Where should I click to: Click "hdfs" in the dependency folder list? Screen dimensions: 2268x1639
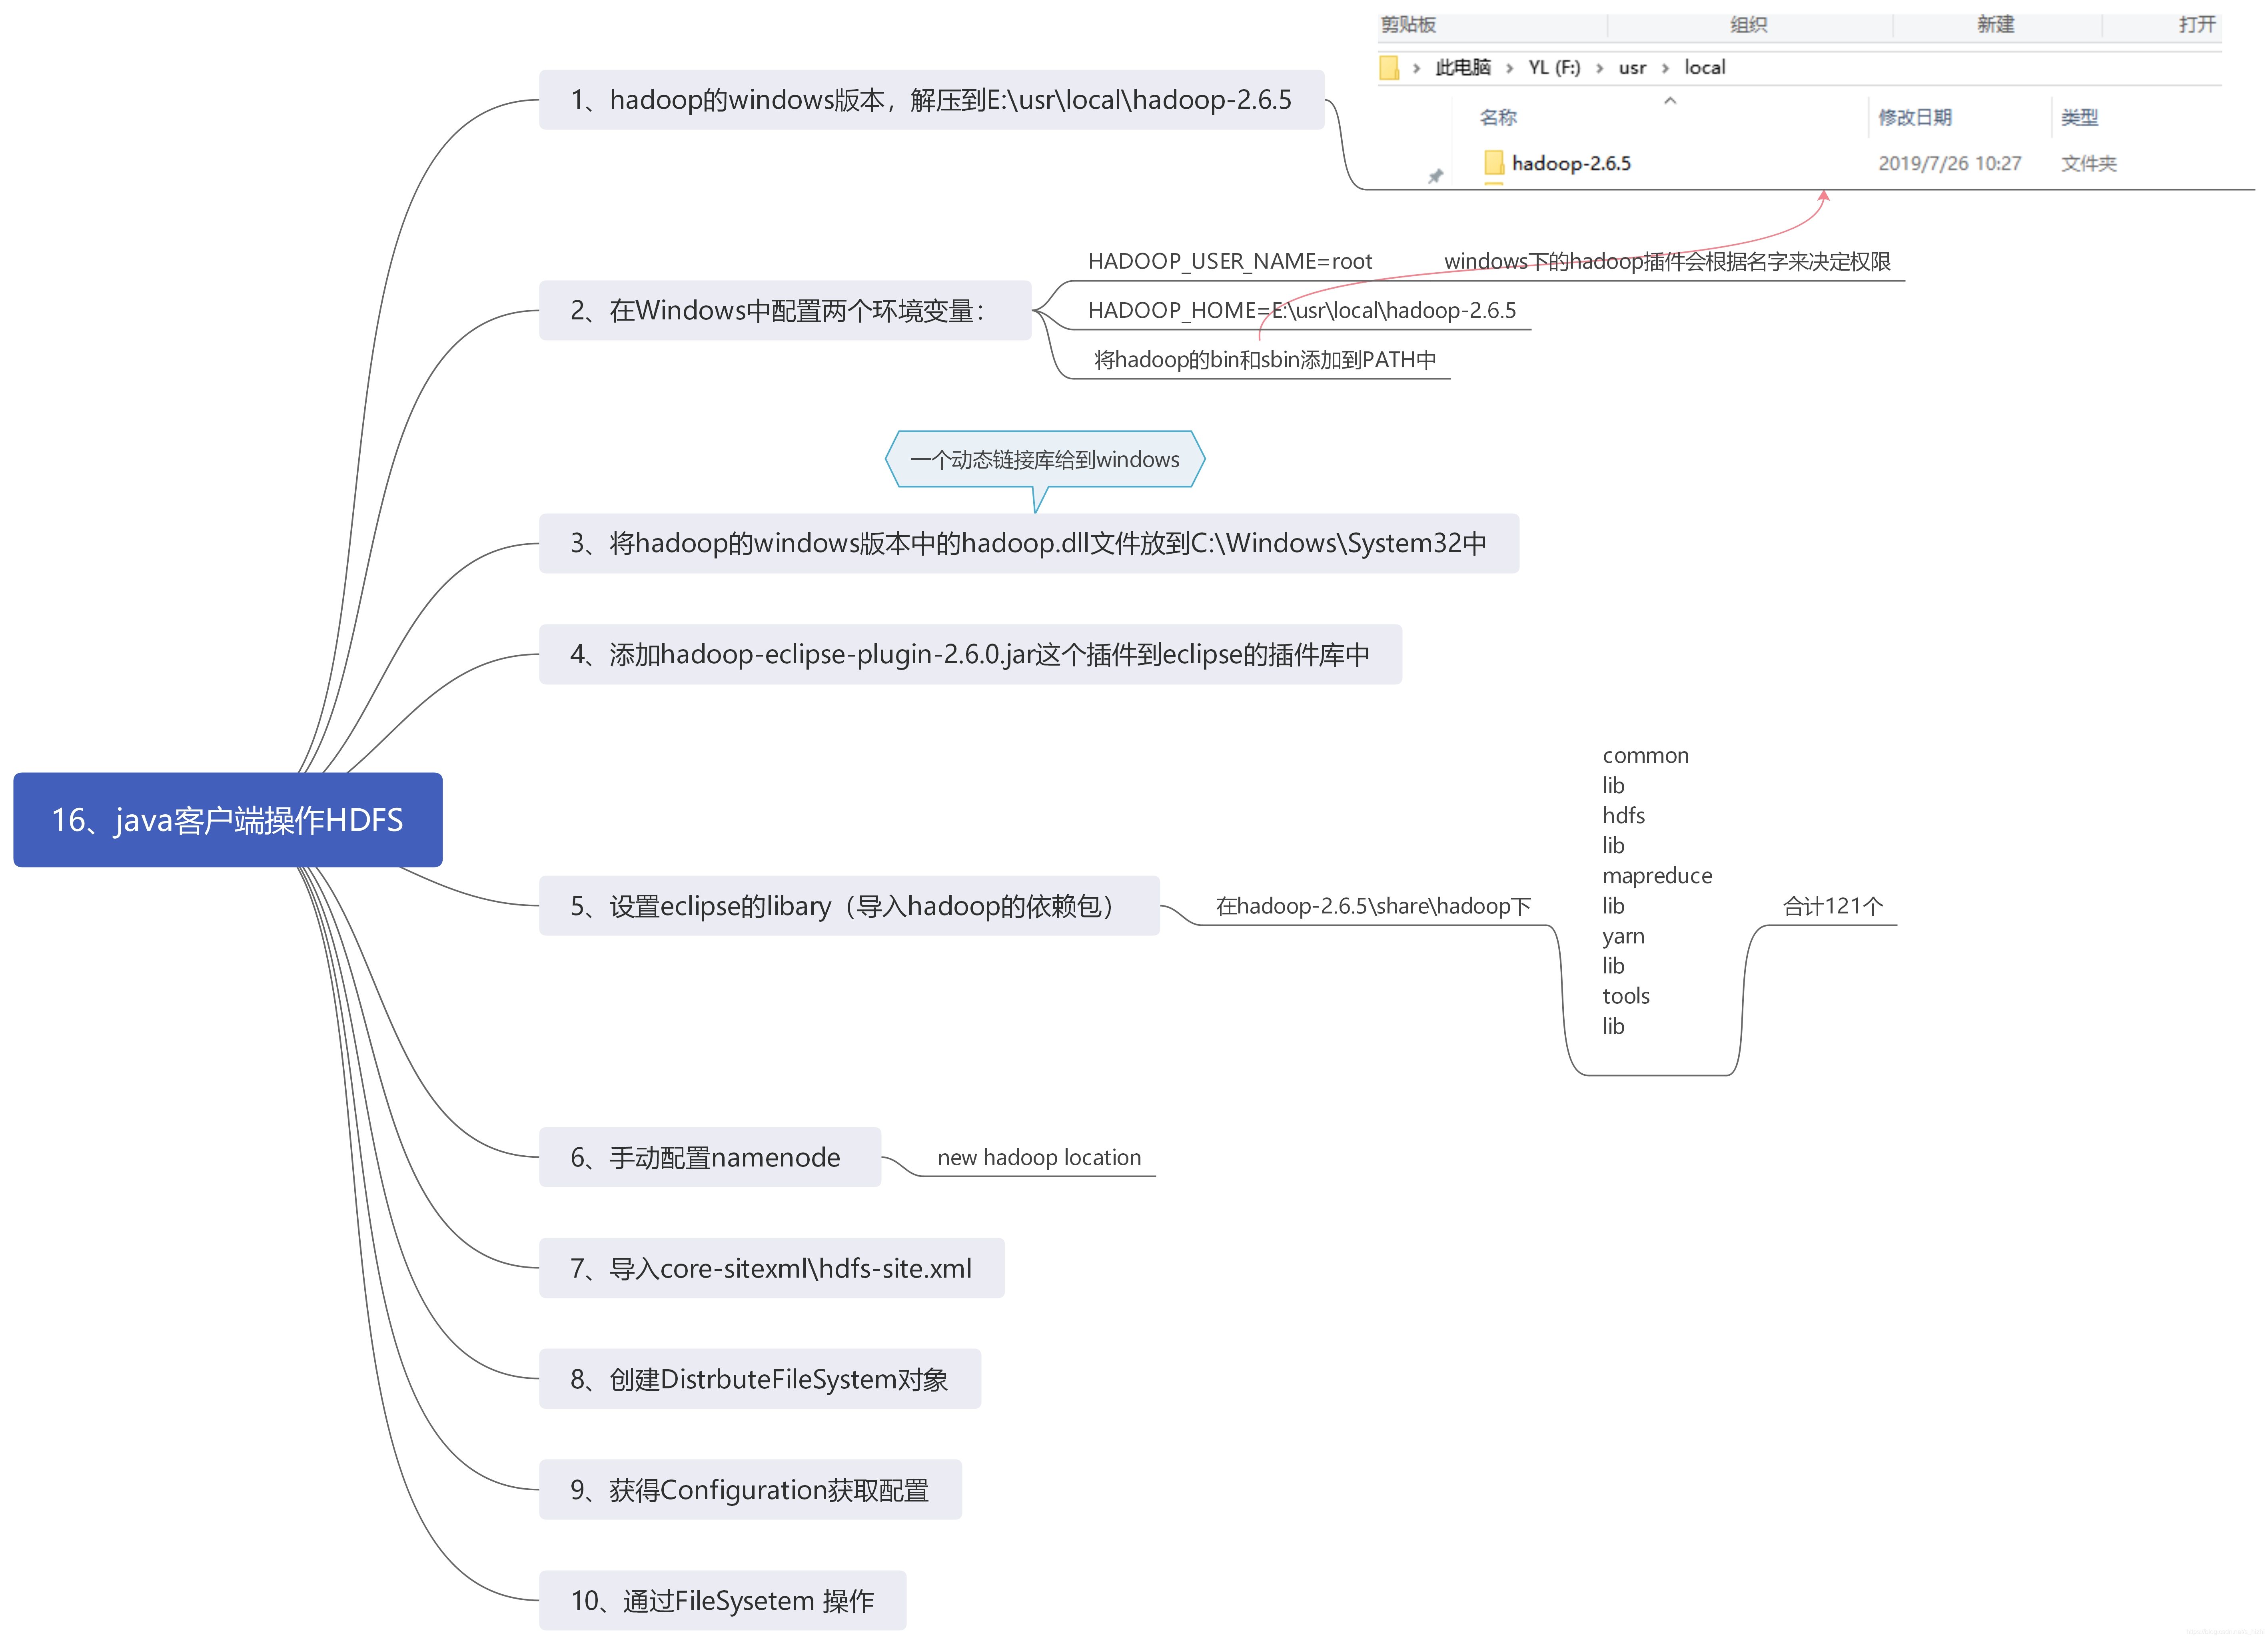(1623, 815)
